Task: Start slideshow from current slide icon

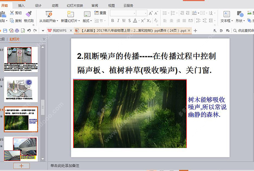Action: point(49,14)
